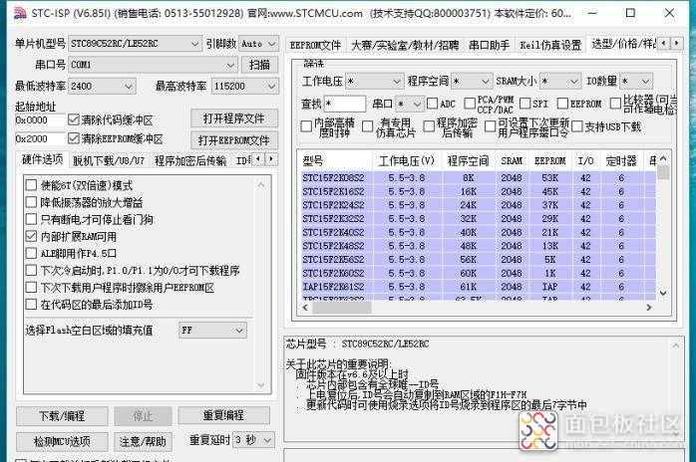Toggle reduce oscillator gain checkbox
This screenshot has width=696, height=462.
tap(31, 202)
